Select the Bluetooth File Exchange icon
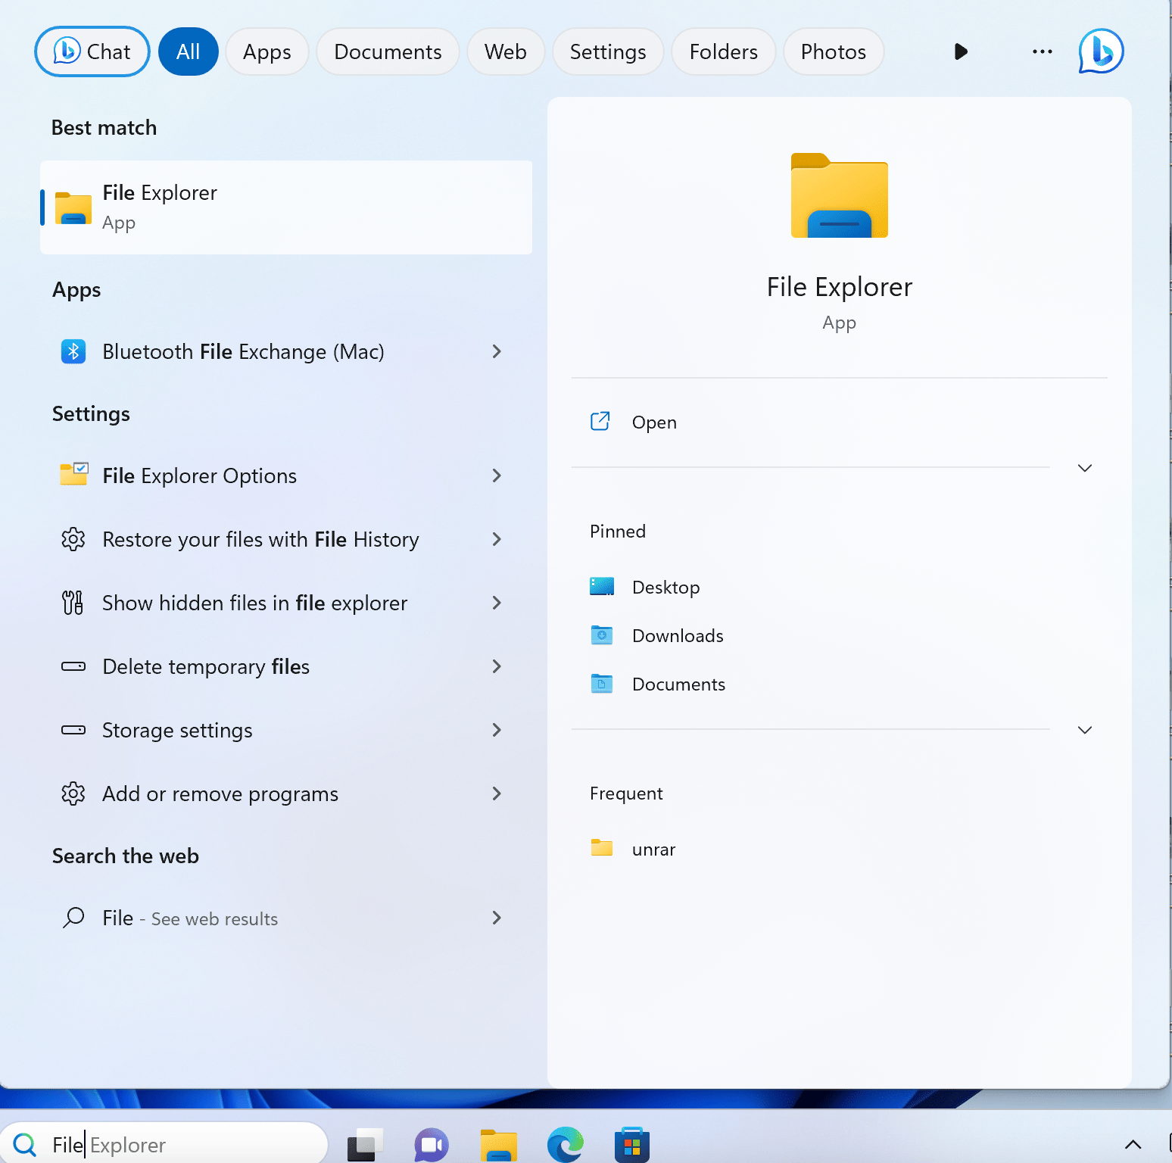Image resolution: width=1172 pixels, height=1163 pixels. point(73,351)
